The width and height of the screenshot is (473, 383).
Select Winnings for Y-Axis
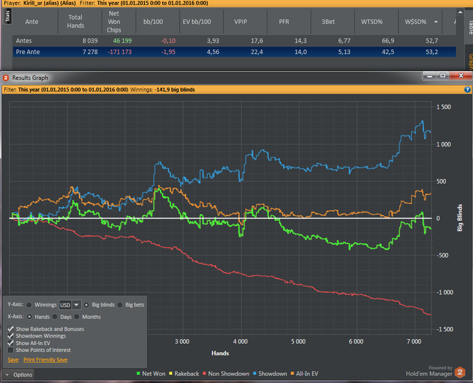pyautogui.click(x=29, y=305)
